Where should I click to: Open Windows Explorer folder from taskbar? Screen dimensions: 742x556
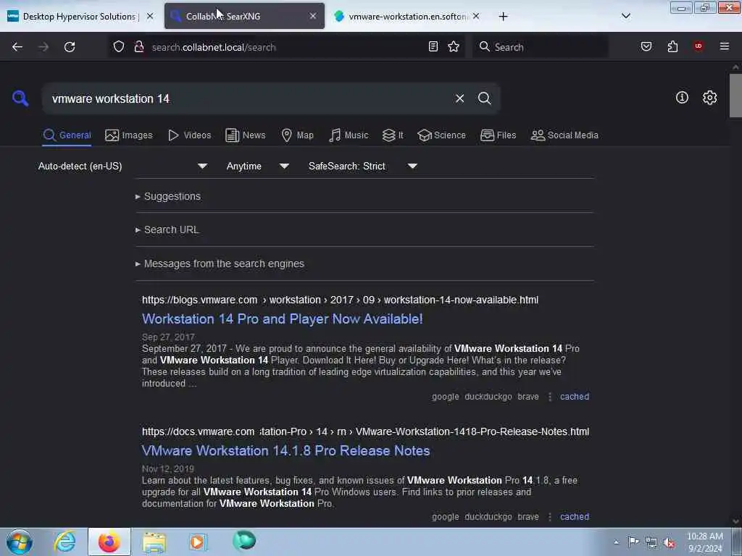(x=154, y=542)
